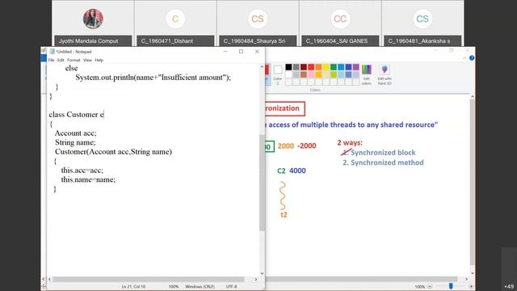This screenshot has height=291, width=517.
Task: Click 'Synchronized block' text in Paint
Action: point(383,153)
